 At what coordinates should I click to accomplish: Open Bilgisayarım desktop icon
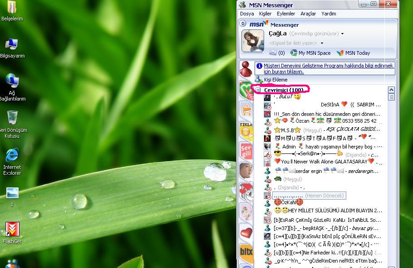coord(12,48)
